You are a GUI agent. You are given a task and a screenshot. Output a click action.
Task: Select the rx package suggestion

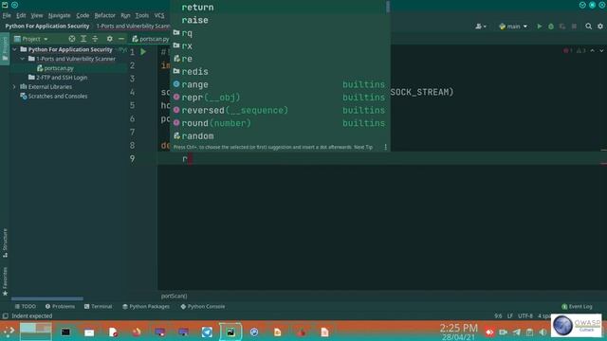(x=279, y=46)
